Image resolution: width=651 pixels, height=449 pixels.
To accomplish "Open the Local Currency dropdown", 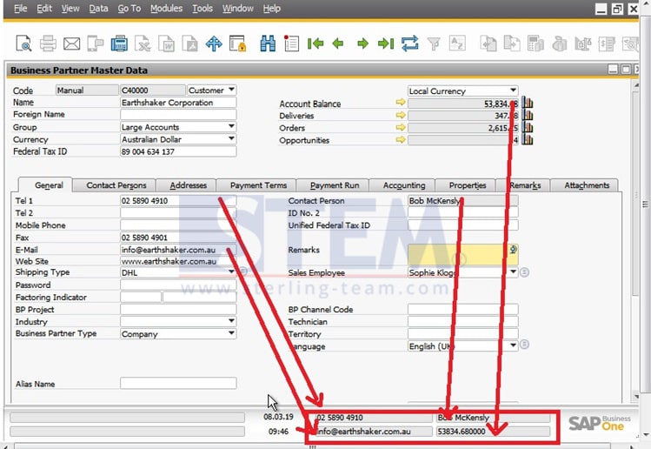I will tap(513, 90).
